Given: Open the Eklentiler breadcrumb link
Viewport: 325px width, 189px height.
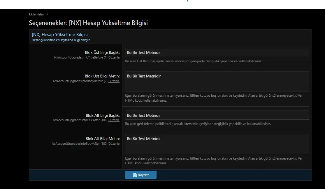Looking at the screenshot, I should pos(36,14).
